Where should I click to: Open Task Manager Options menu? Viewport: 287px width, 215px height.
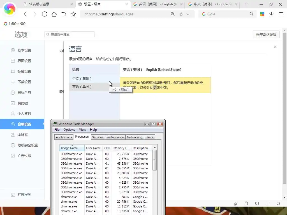click(69, 130)
